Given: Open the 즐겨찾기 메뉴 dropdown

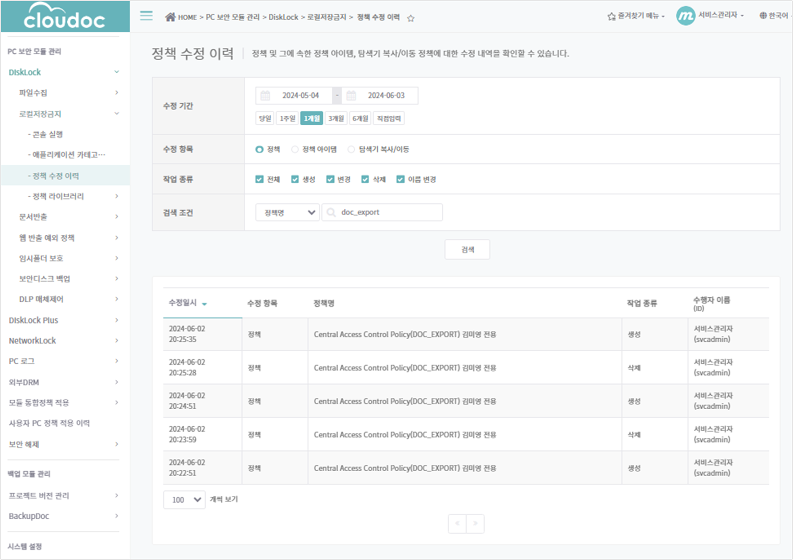Looking at the screenshot, I should pyautogui.click(x=636, y=16).
